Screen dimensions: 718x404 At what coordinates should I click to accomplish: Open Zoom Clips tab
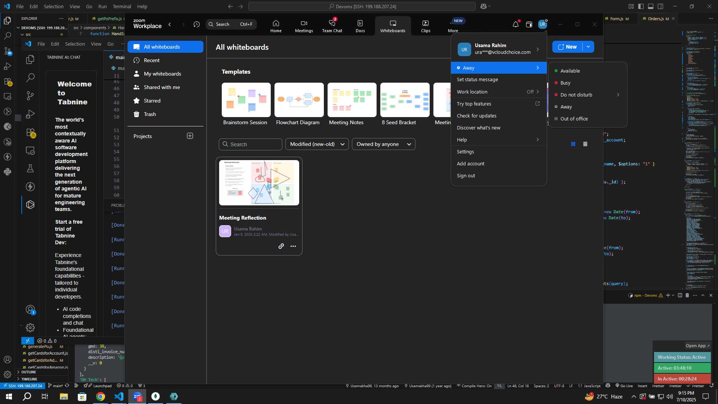point(426,26)
